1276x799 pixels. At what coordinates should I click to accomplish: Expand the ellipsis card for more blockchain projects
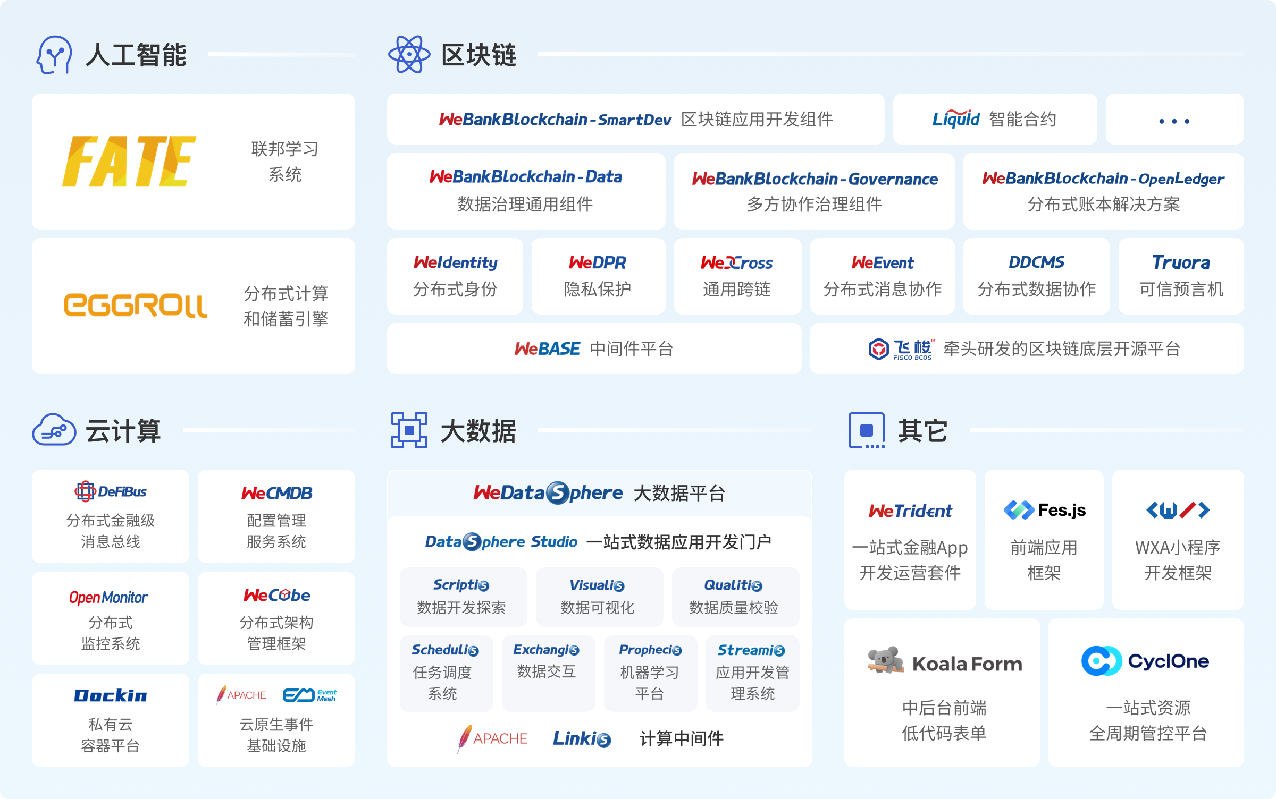point(1174,119)
